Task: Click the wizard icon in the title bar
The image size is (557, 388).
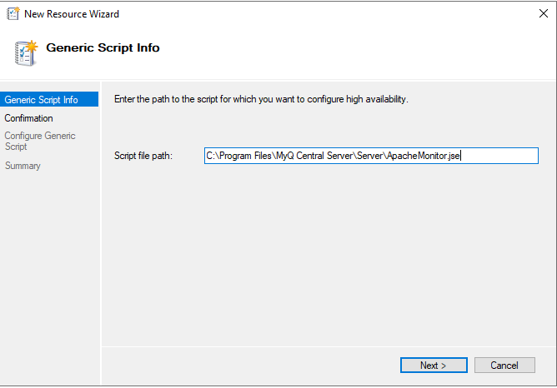Action: click(13, 14)
